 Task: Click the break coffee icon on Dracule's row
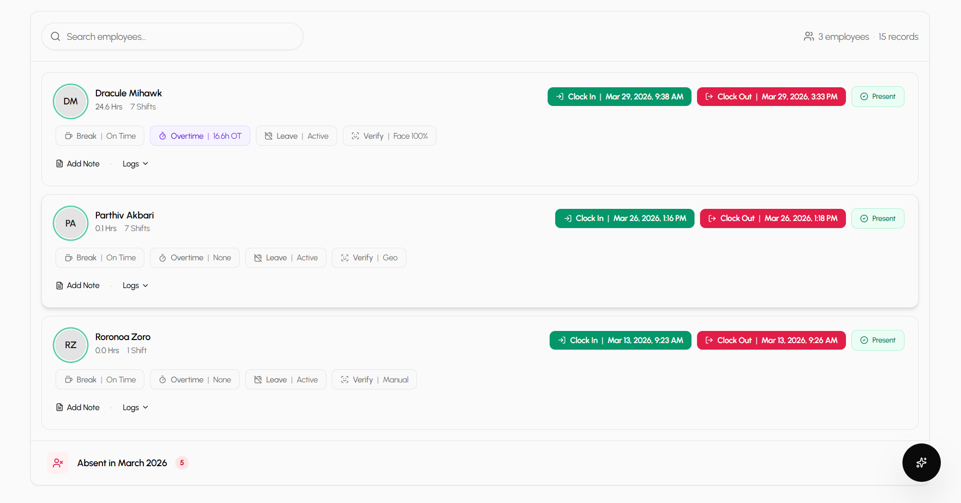[x=68, y=136]
